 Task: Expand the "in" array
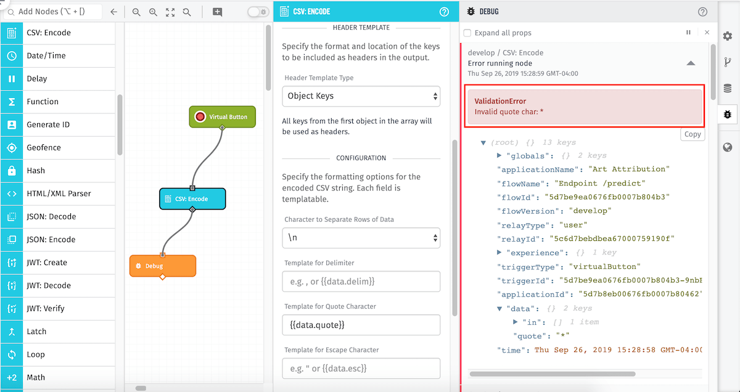click(x=516, y=322)
